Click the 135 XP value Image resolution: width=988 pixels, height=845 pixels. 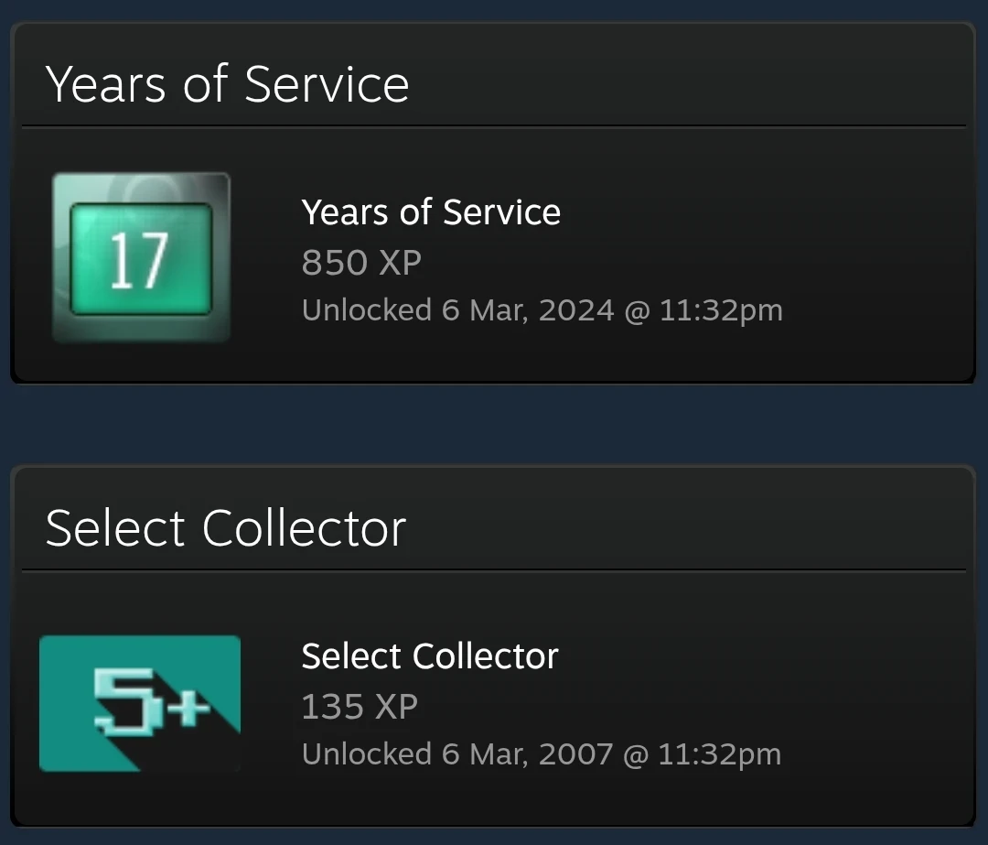tap(360, 707)
